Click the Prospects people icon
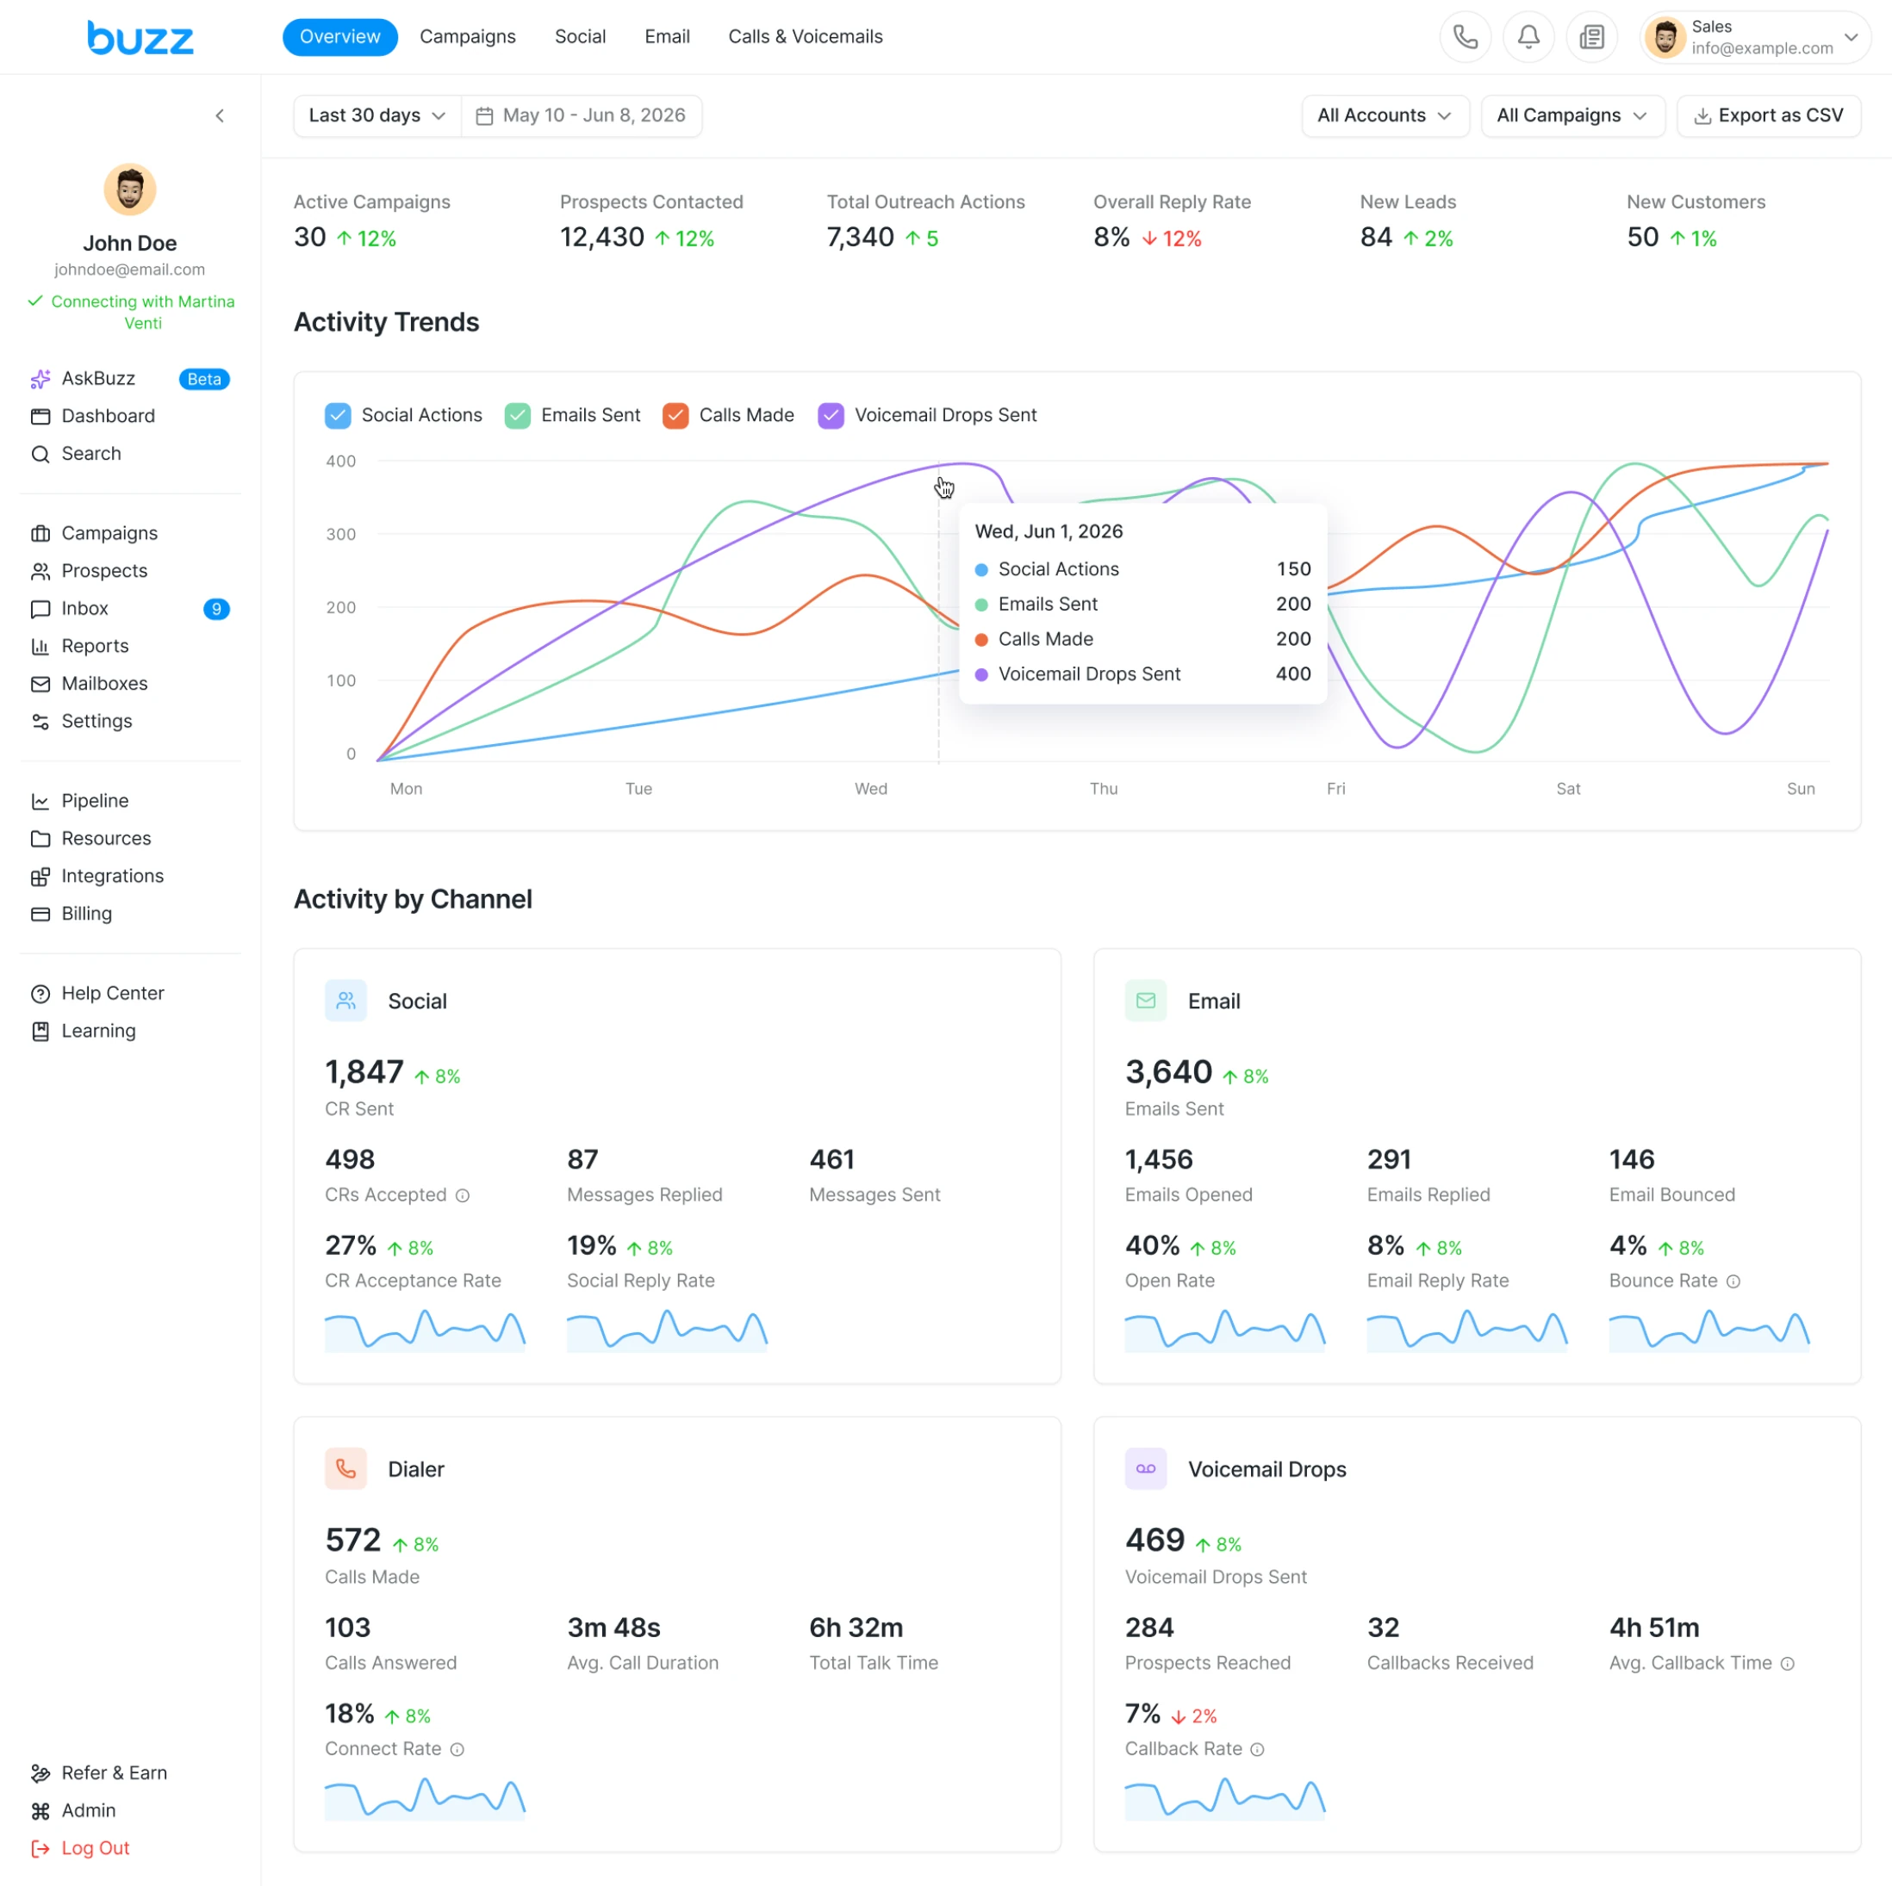Screen dimensions: 1892x1886 point(40,571)
